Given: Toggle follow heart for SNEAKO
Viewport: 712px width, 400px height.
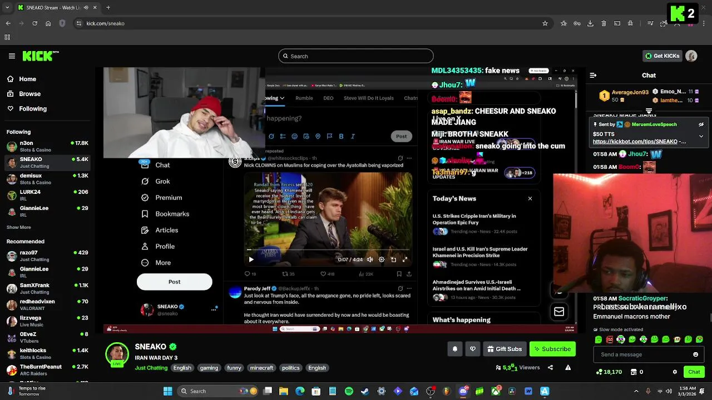Looking at the screenshot, I should (x=473, y=349).
